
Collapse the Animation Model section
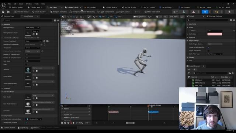2,92
